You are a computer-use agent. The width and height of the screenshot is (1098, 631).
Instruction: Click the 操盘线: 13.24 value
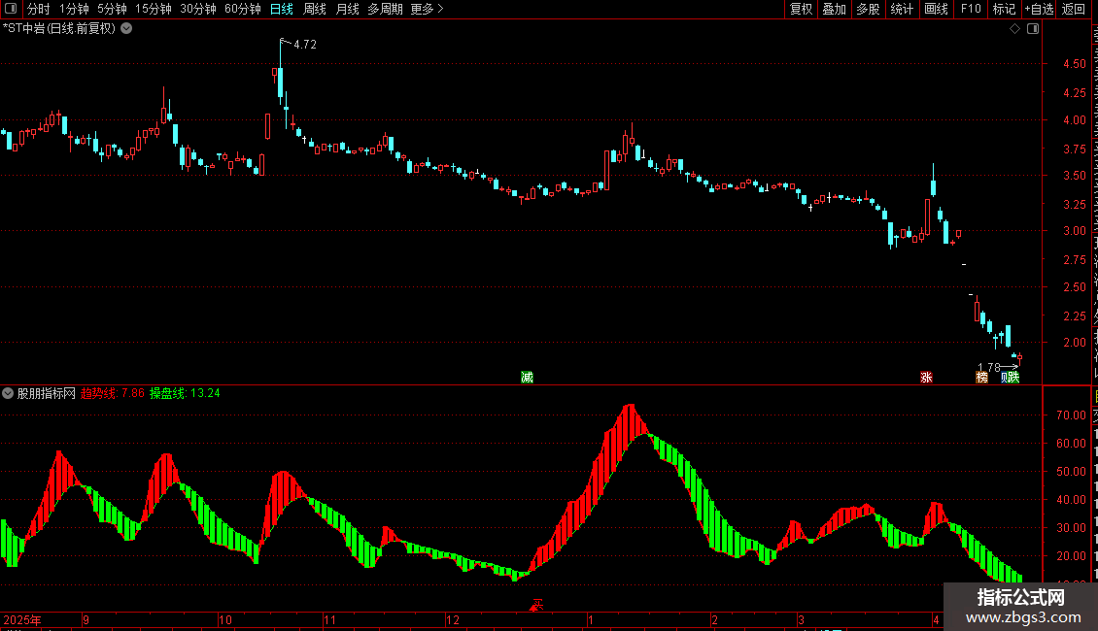(185, 393)
